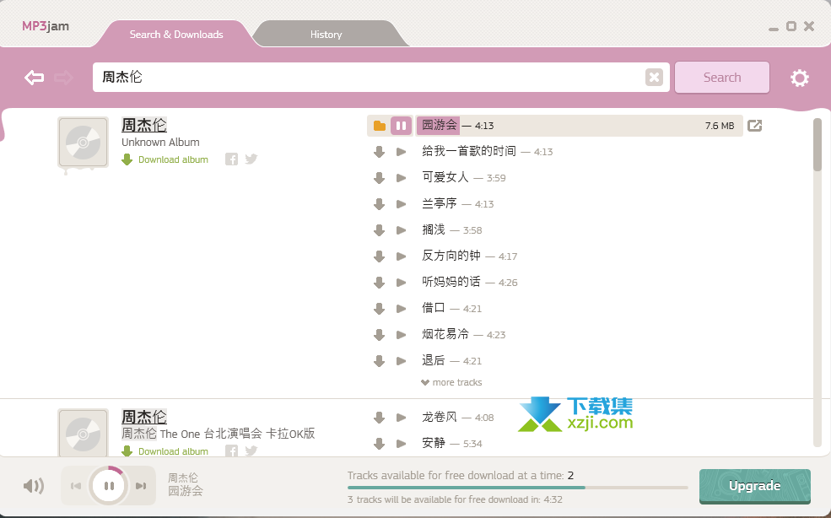Viewport: 831px width, 518px height.
Task: Pause the 园游会 track in list
Action: 402,126
